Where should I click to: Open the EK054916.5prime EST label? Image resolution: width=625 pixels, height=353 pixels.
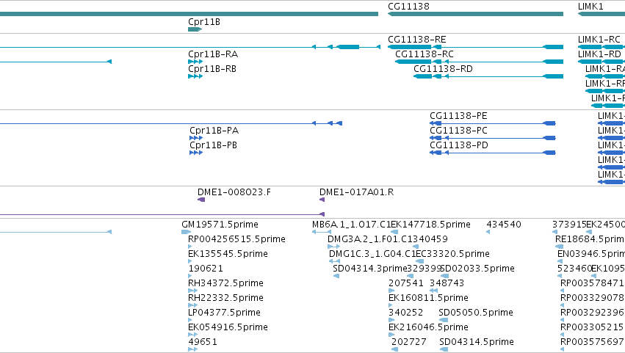[x=228, y=327]
